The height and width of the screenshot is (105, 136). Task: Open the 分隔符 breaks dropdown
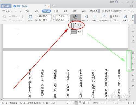click(x=115, y=16)
